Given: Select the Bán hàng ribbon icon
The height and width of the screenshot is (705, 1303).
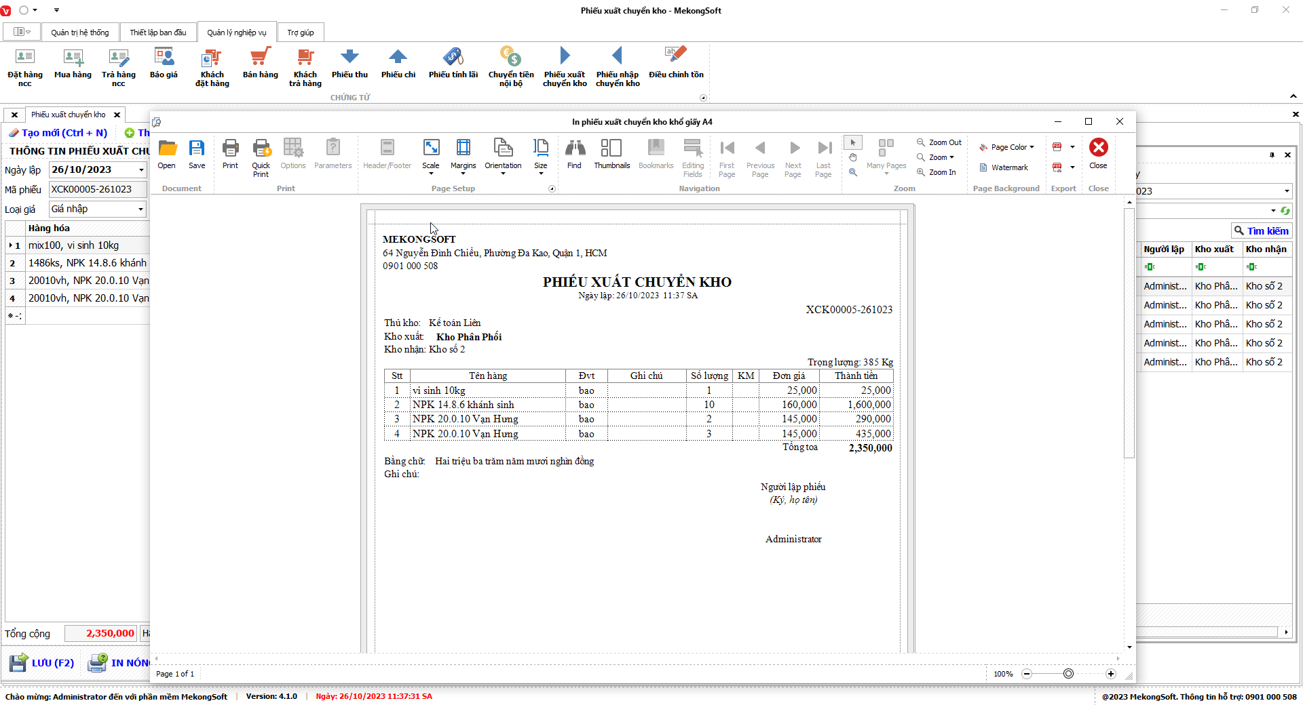Looking at the screenshot, I should (261, 64).
